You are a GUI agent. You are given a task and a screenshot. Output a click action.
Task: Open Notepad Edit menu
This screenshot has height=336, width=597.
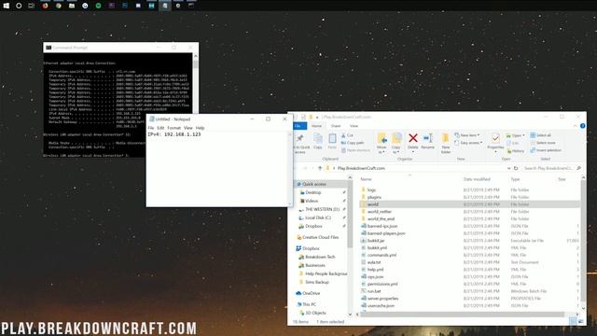pyautogui.click(x=160, y=128)
